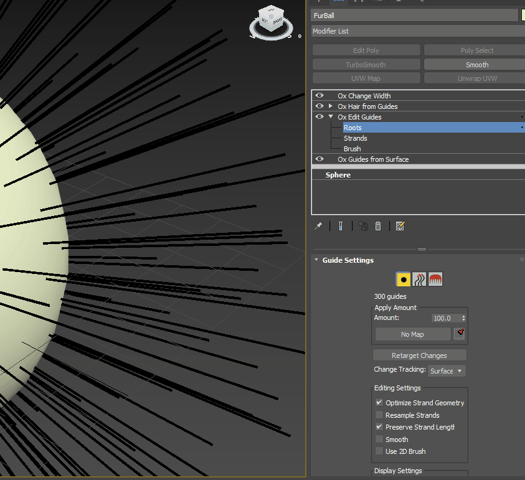This screenshot has width=525, height=480.
Task: Click the Pin Stack icon
Action: tap(318, 227)
